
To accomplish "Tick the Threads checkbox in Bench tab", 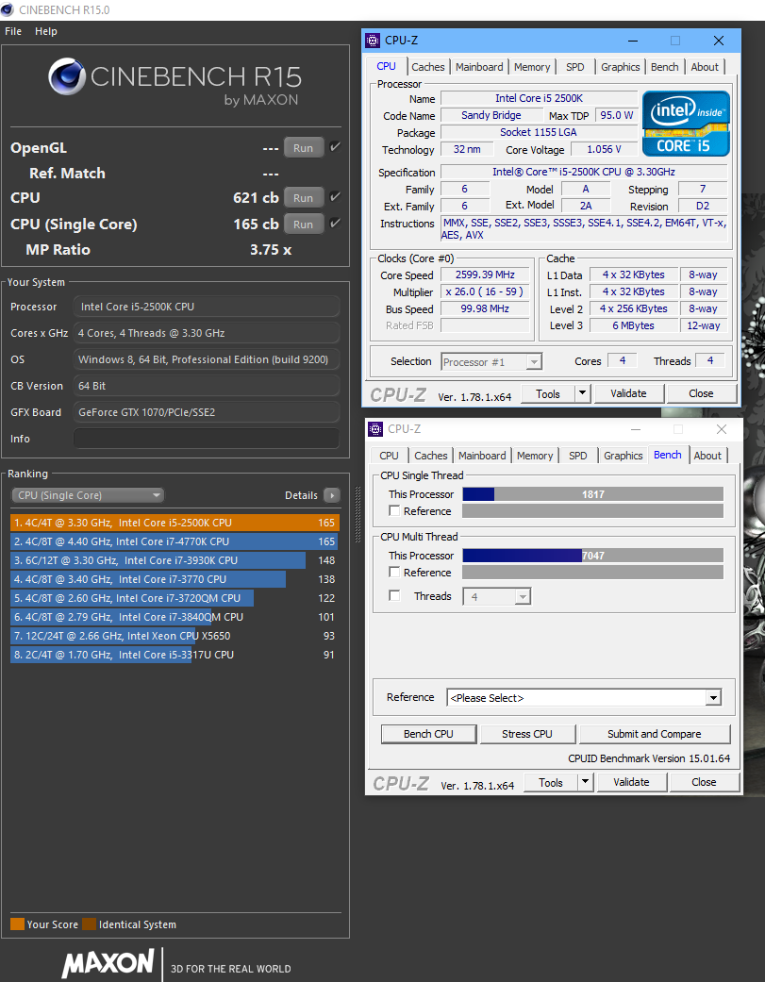I will click(394, 595).
